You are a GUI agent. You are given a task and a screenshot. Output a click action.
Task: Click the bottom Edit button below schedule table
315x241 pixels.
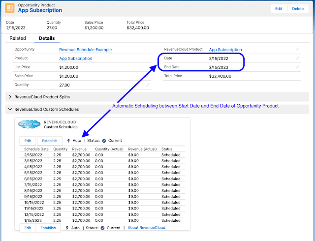(28, 228)
